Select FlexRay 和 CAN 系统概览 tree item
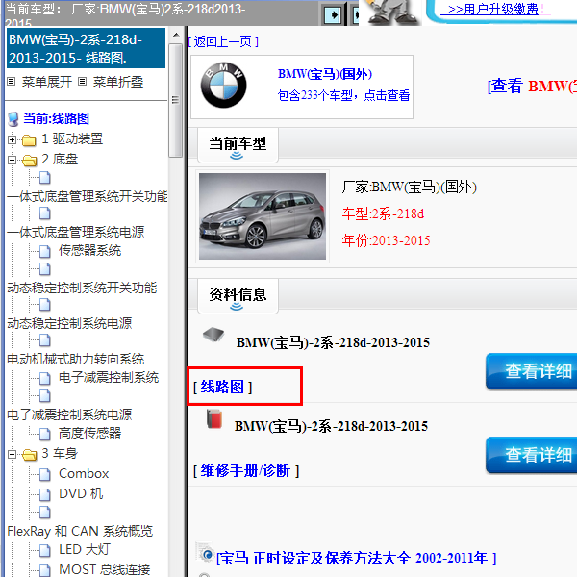 [x=80, y=532]
